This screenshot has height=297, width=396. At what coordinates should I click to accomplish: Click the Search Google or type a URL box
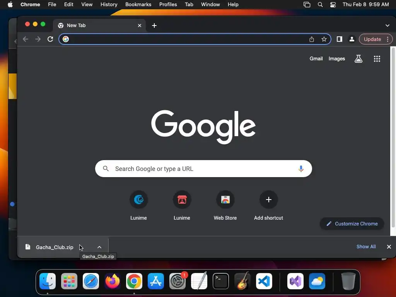(203, 169)
